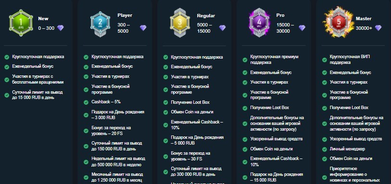Click Еженедельный Cashback – 10% in Regular card
Screen dimensions: 391x184
tap(197, 125)
